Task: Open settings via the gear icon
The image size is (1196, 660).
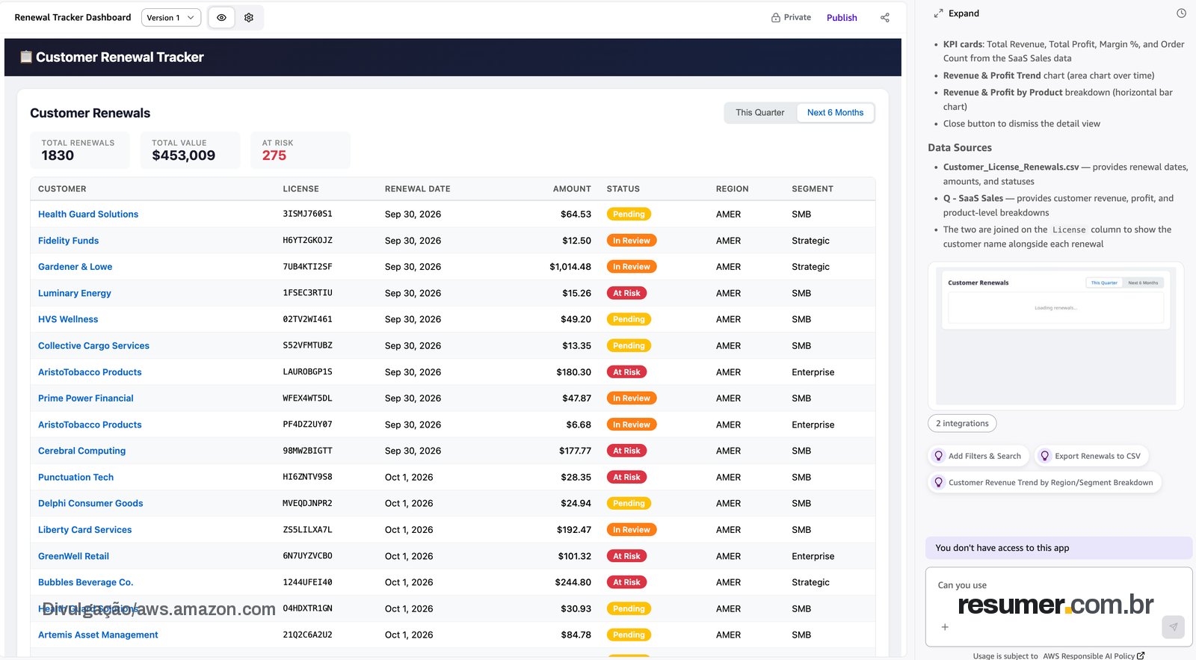Action: point(249,17)
